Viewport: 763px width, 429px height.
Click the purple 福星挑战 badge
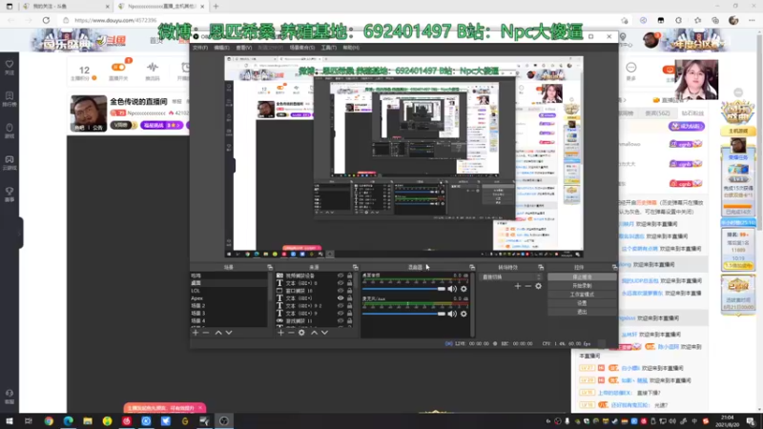coord(162,126)
